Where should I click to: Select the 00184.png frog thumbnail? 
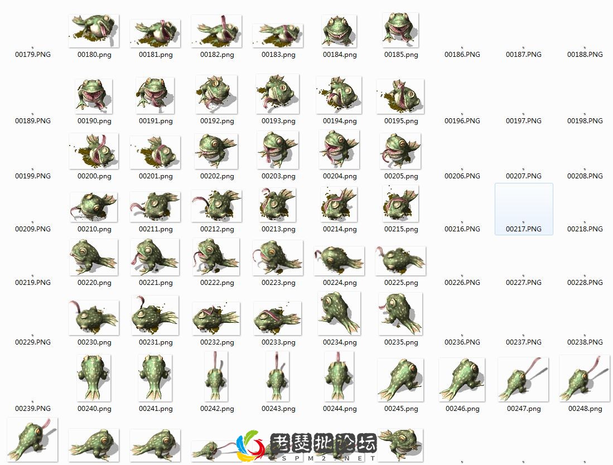coord(339,31)
